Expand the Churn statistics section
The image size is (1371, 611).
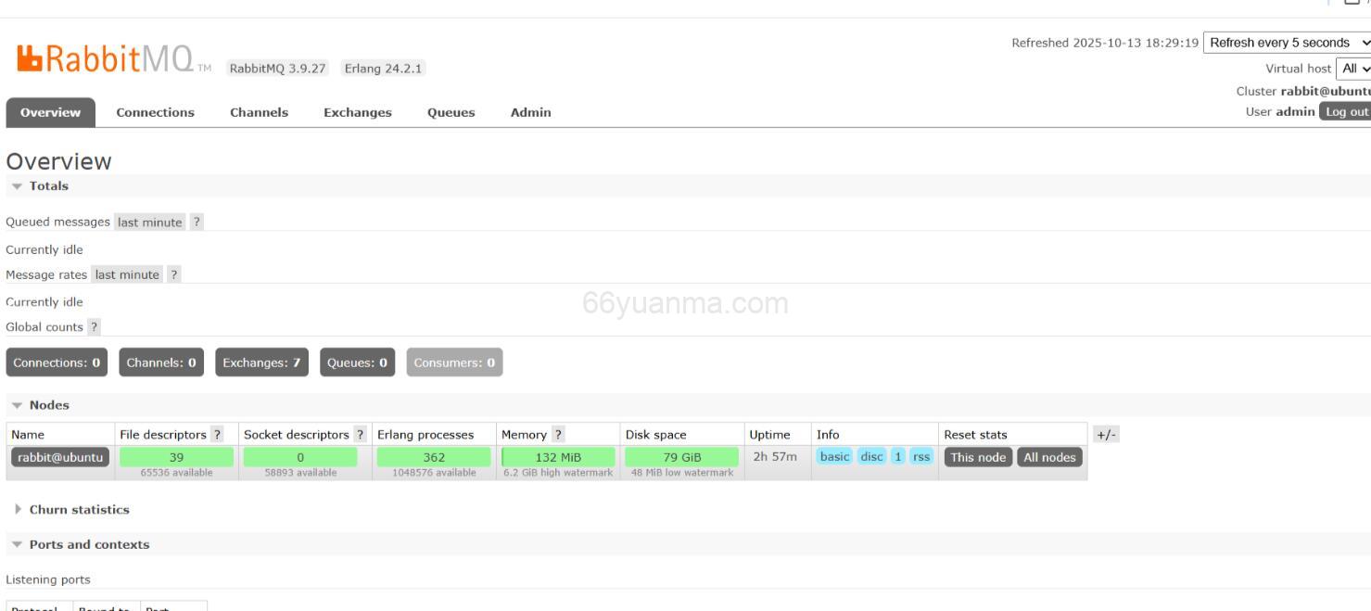(x=71, y=510)
